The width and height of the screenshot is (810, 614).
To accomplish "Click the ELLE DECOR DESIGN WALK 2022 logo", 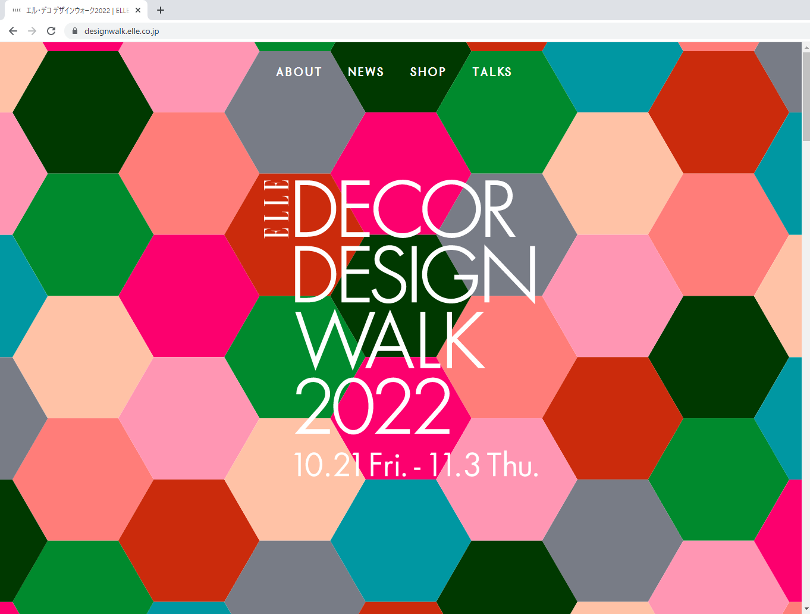I will tap(400, 307).
